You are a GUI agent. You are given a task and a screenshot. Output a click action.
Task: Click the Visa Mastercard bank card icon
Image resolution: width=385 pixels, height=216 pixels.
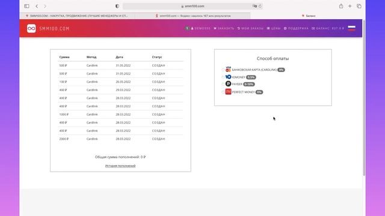pos(229,70)
